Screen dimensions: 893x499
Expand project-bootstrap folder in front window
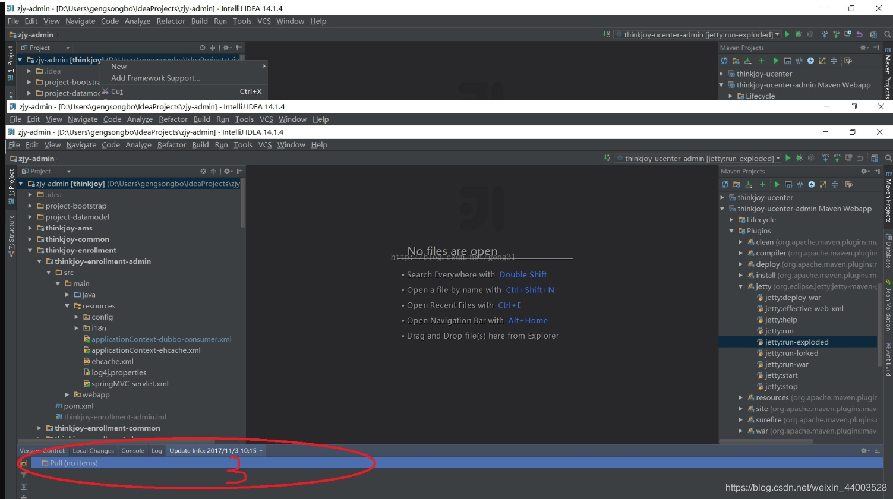click(30, 206)
